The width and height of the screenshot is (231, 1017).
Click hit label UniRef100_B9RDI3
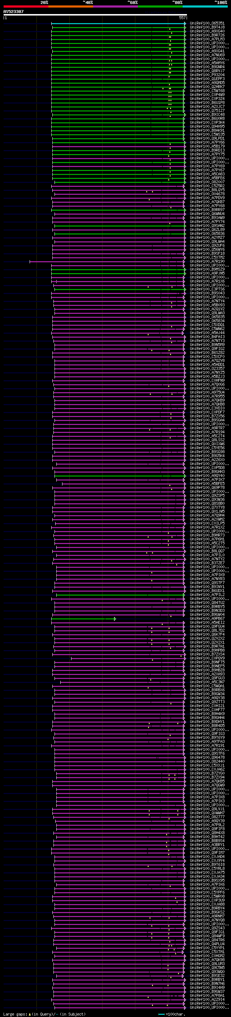(x=207, y=150)
